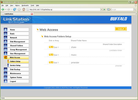Select the Logout navigation button

pos(16,81)
